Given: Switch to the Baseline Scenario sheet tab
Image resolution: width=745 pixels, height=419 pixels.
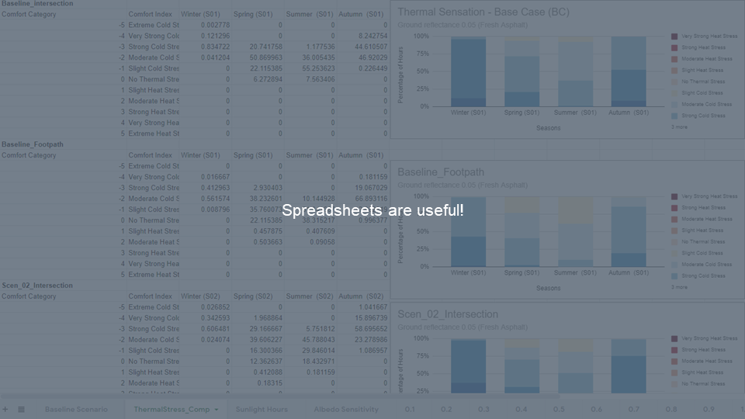Looking at the screenshot, I should coord(76,409).
